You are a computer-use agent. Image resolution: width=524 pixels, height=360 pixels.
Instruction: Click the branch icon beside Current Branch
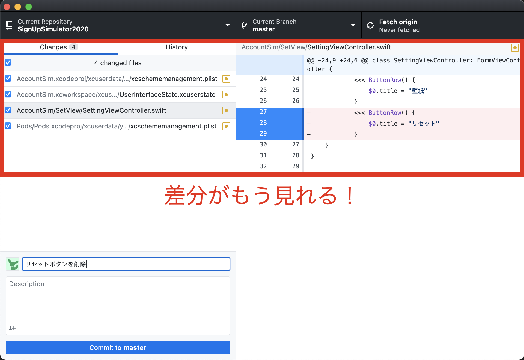244,25
